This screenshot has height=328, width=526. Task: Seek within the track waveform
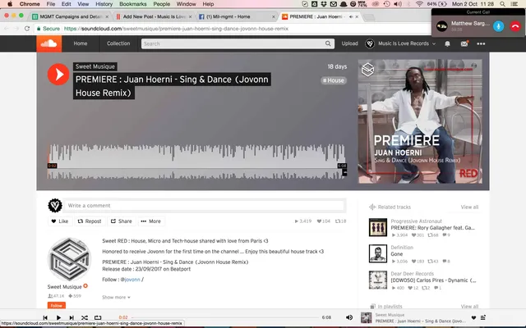point(197,162)
